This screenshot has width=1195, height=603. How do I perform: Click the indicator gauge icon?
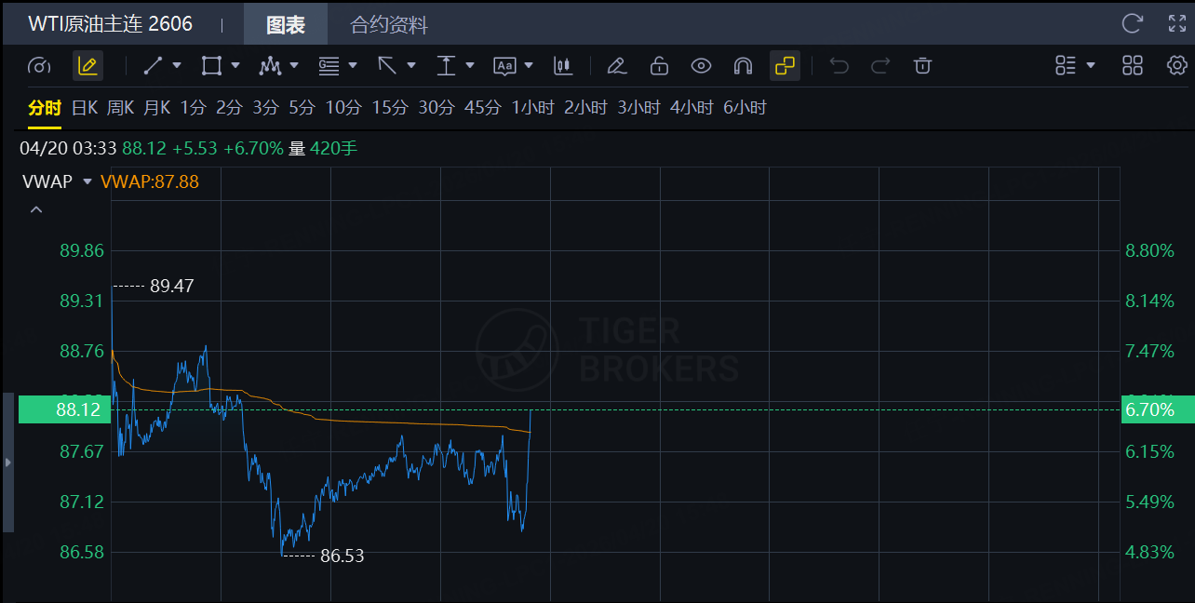coord(39,65)
